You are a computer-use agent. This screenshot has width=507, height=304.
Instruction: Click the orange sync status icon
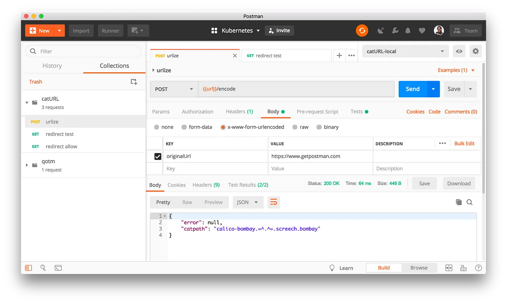(362, 31)
